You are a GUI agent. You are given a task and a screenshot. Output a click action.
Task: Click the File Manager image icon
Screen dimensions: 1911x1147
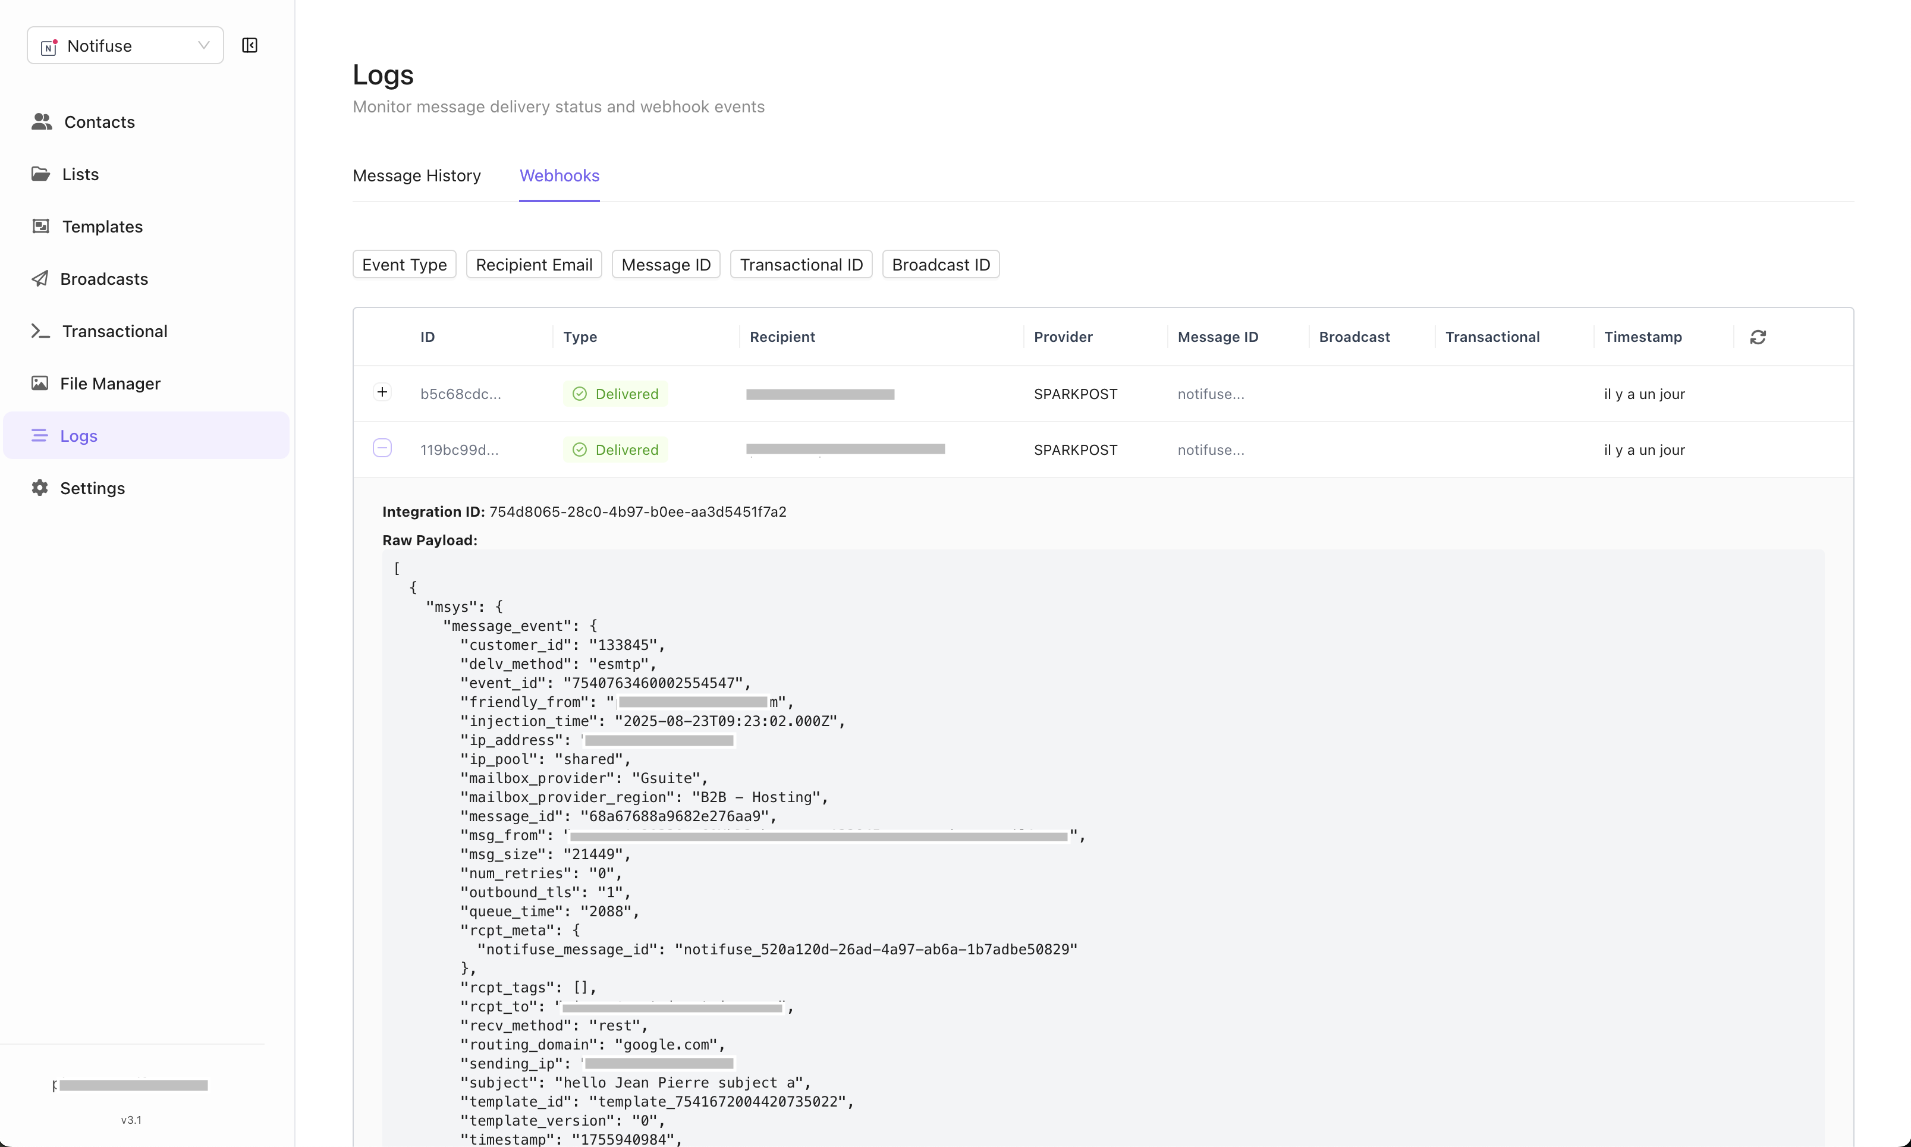point(39,384)
